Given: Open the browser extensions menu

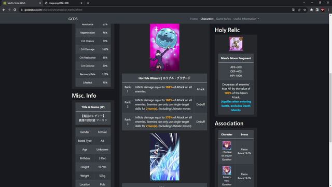Looking at the screenshot, I should [x=311, y=10].
